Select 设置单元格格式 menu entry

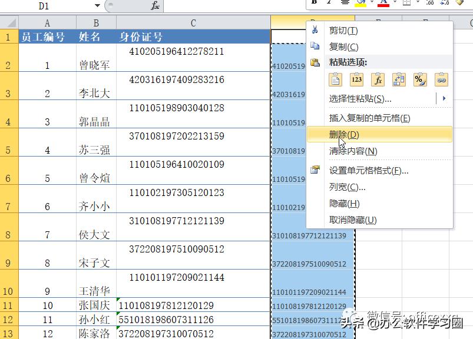(354, 170)
